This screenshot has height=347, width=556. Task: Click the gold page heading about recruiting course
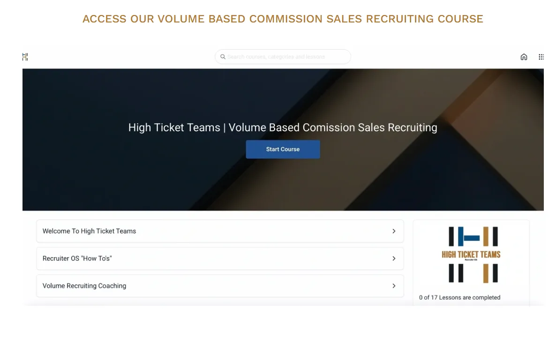pyautogui.click(x=283, y=19)
